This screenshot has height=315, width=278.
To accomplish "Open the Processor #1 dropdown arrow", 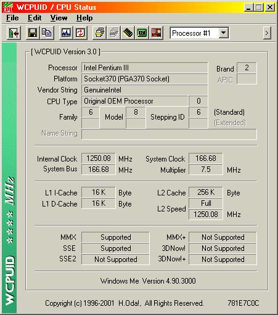I will click(x=224, y=33).
